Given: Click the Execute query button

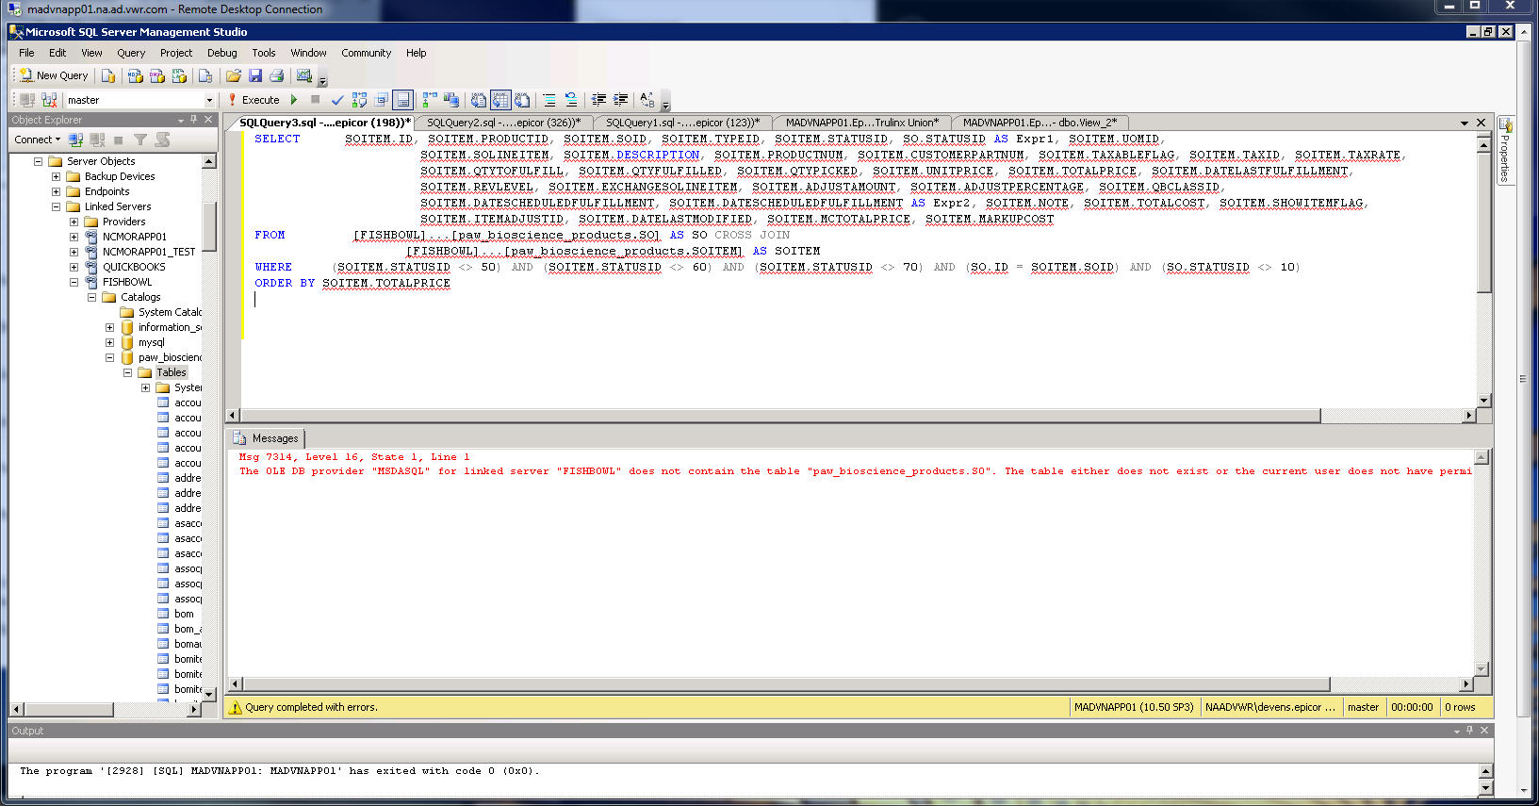Looking at the screenshot, I should [x=253, y=100].
